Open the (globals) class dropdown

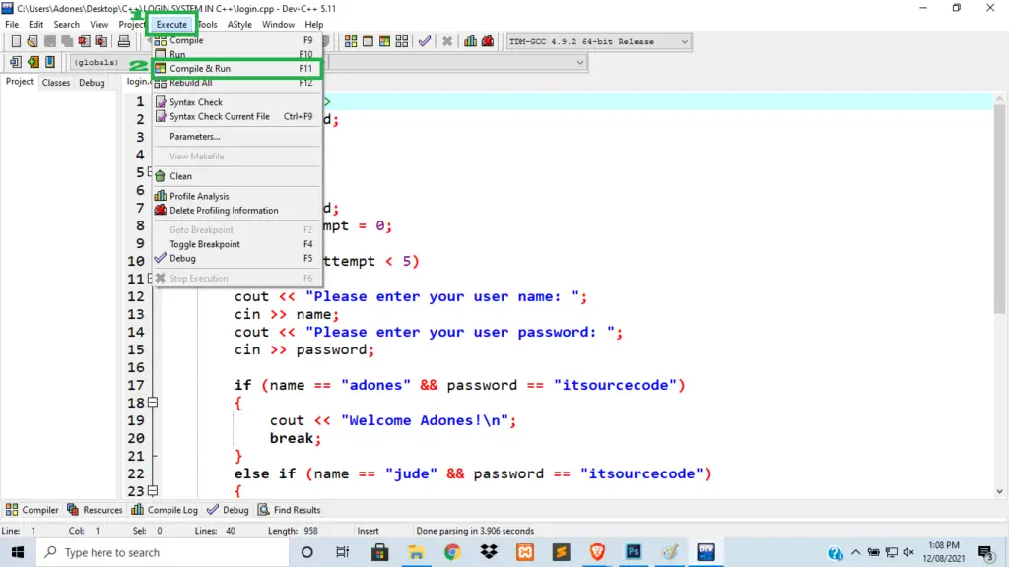98,62
